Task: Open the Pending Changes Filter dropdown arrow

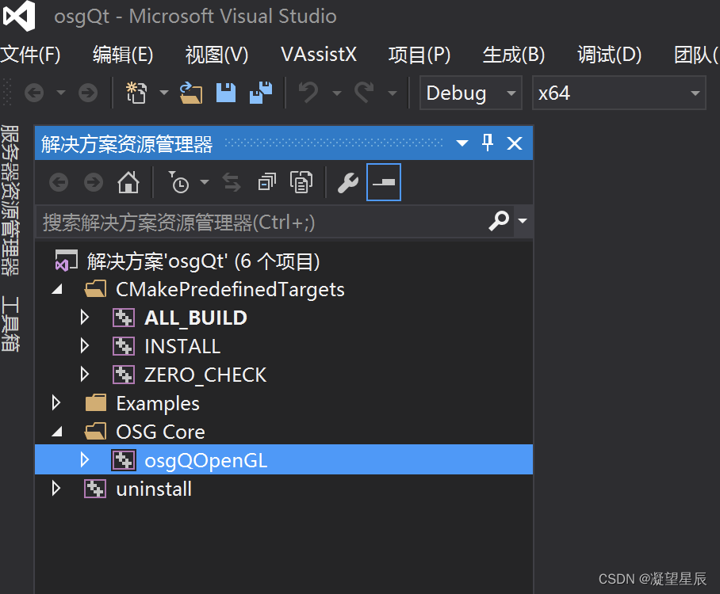Action: point(205,182)
